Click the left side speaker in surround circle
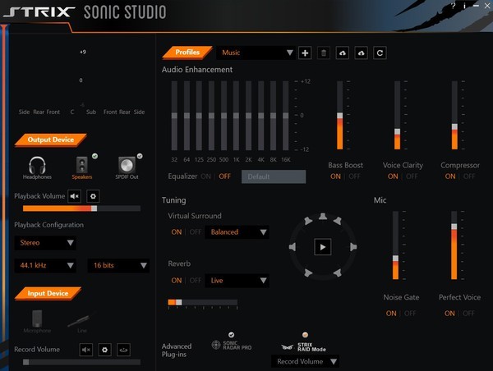Screen dimensions: 493x371 (293, 247)
